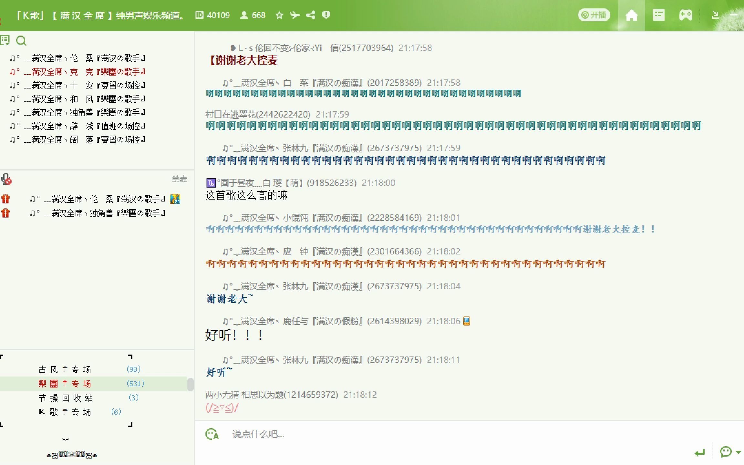Click the red gift icon beside 独角兽 in the mic queue

pos(5,213)
